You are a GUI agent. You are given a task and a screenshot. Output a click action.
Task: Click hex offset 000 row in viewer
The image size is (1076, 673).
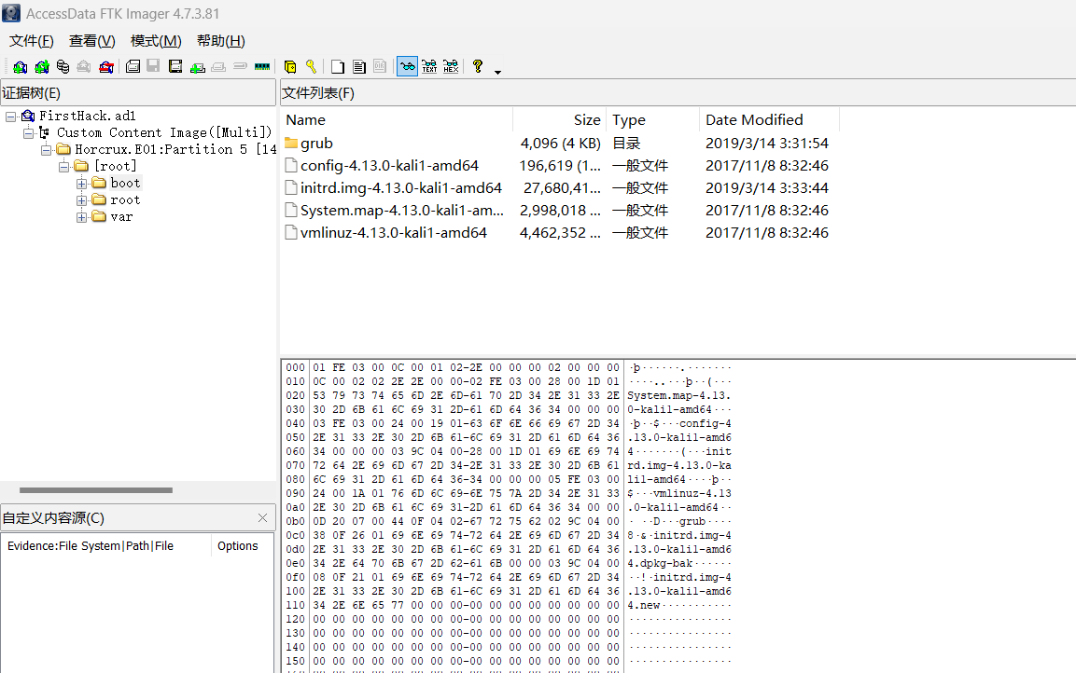point(508,368)
